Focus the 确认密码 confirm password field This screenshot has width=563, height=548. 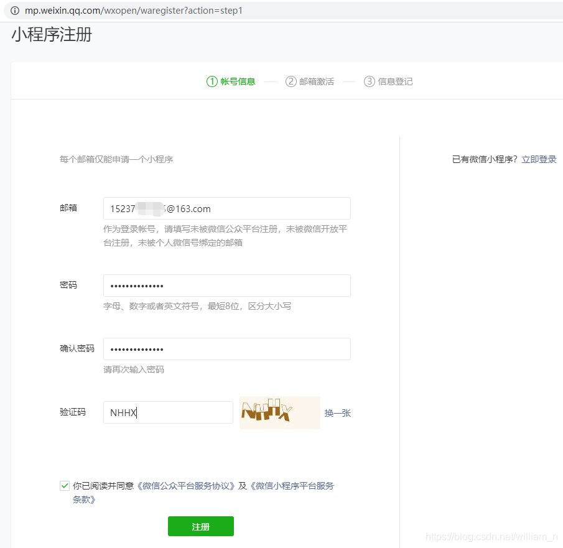[x=227, y=349]
